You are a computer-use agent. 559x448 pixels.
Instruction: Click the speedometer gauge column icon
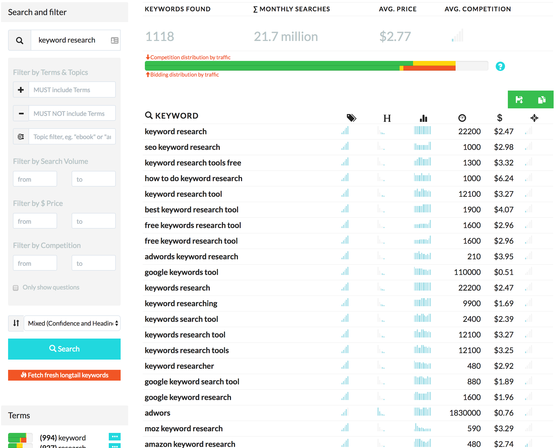(462, 118)
